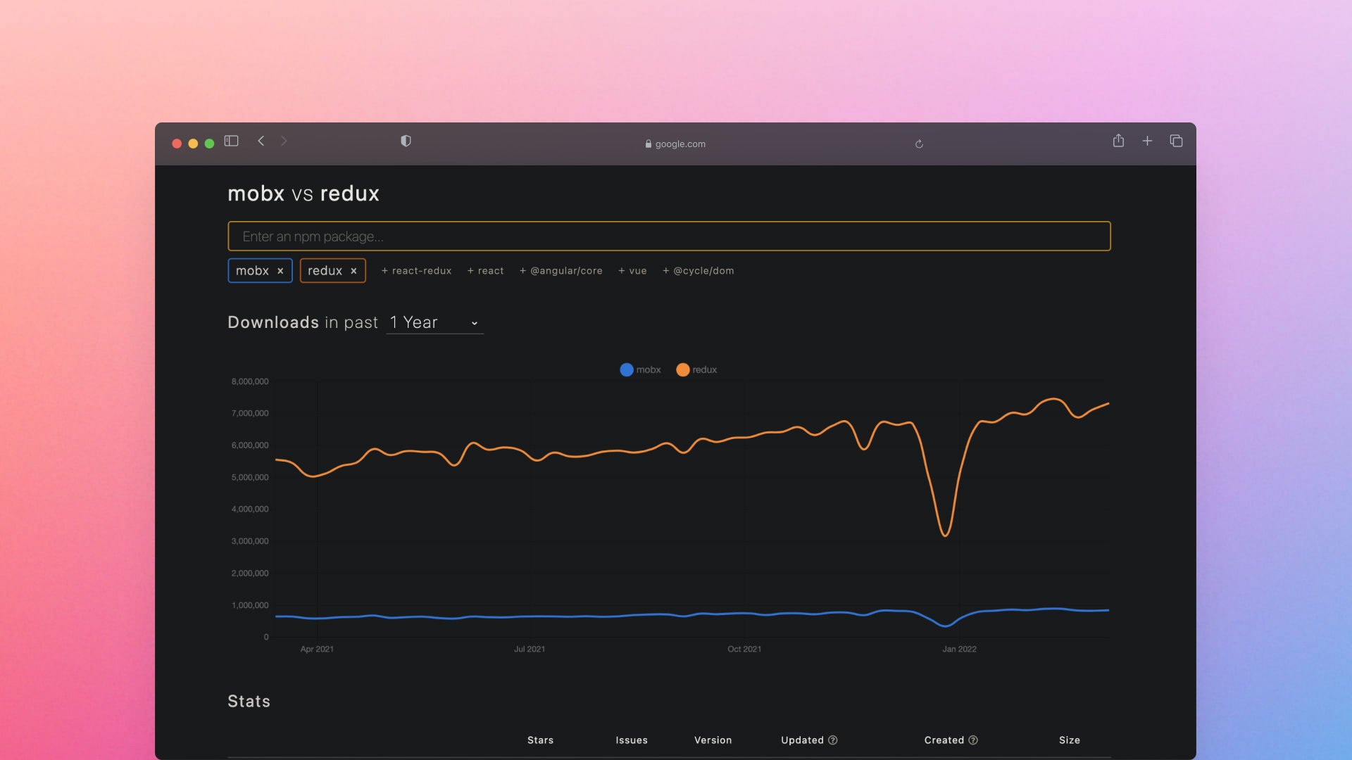Click the 1,000,000 y-axis label
Viewport: 1352px width, 760px height.
pyautogui.click(x=250, y=605)
